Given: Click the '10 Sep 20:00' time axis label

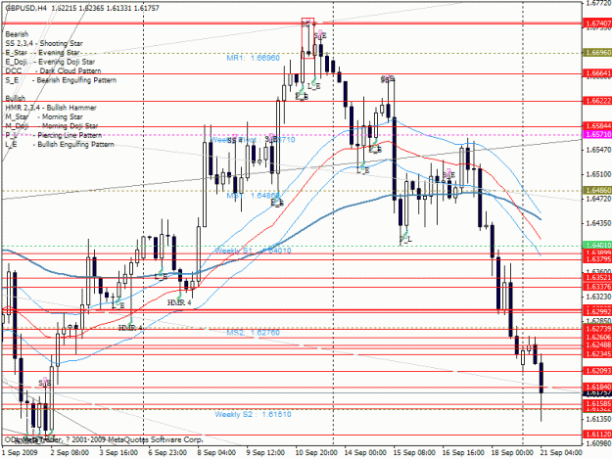Looking at the screenshot, I should pos(316,453).
